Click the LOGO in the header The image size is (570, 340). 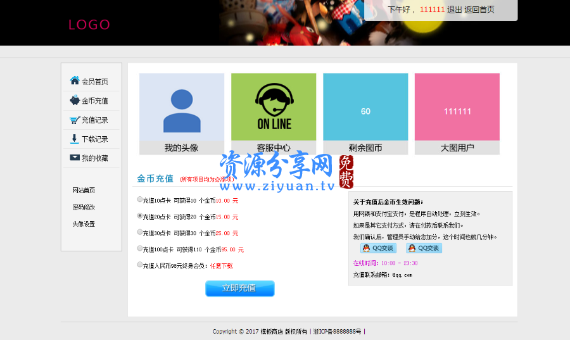click(x=89, y=25)
